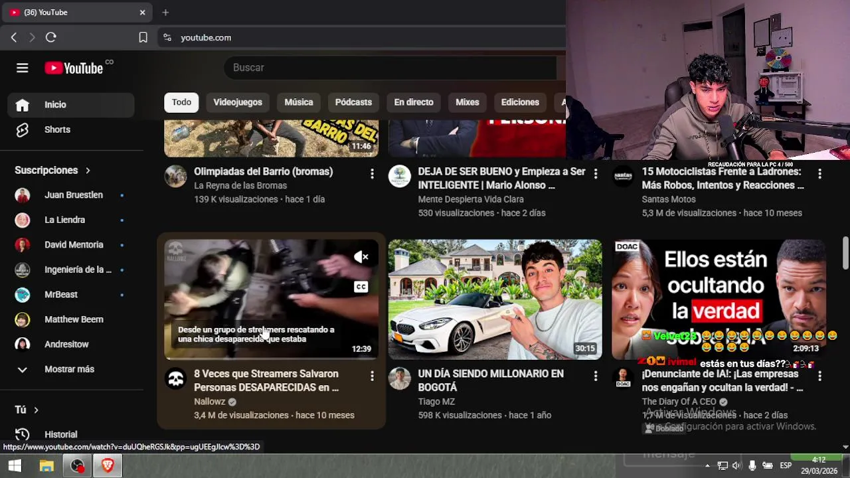Image resolution: width=850 pixels, height=478 pixels.
Task: Open a new browser tab
Action: pos(165,12)
